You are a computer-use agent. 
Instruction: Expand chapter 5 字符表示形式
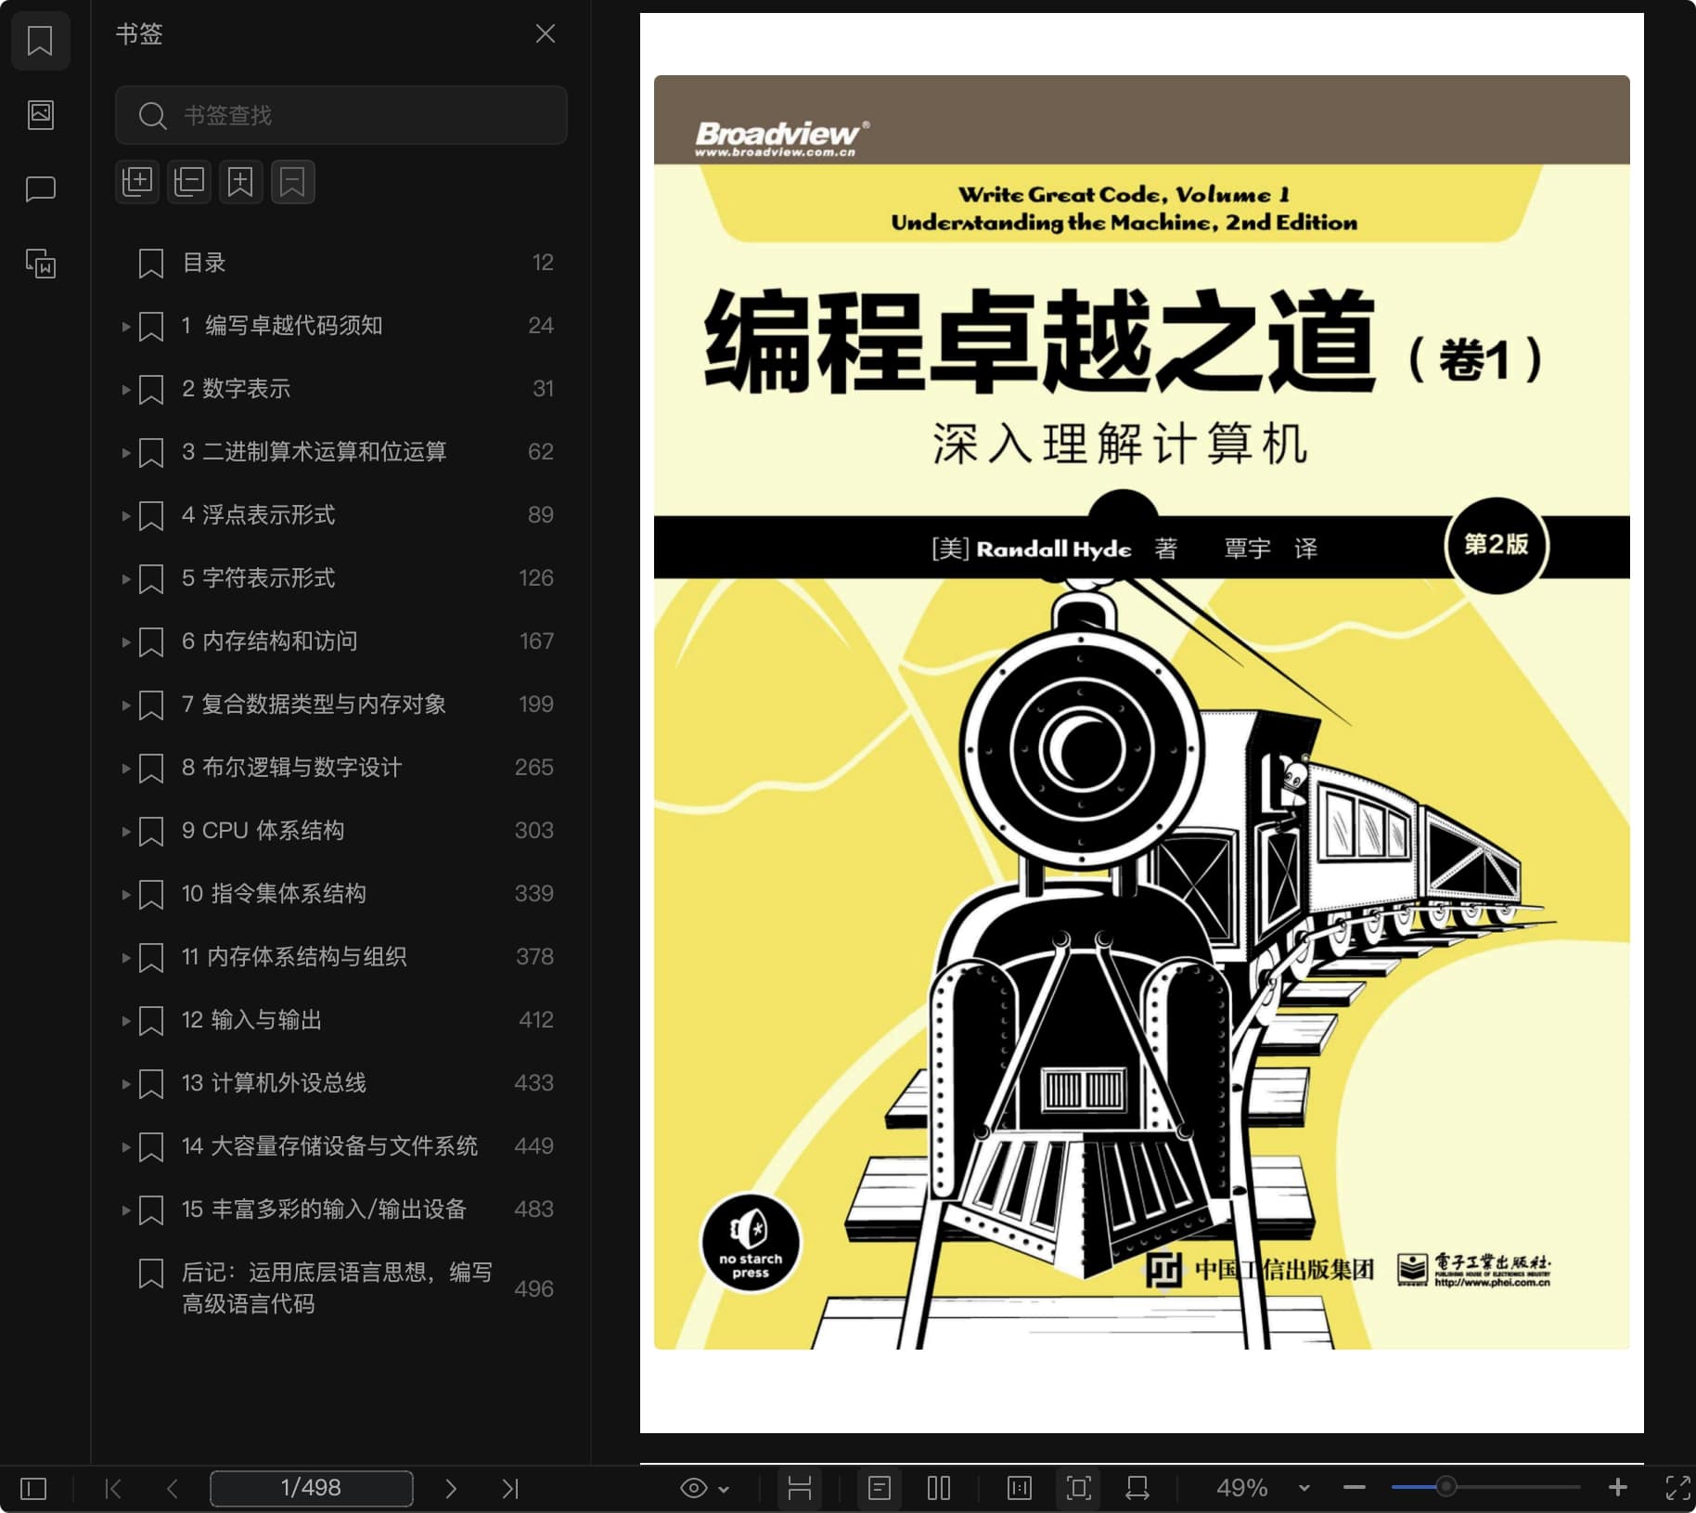125,578
